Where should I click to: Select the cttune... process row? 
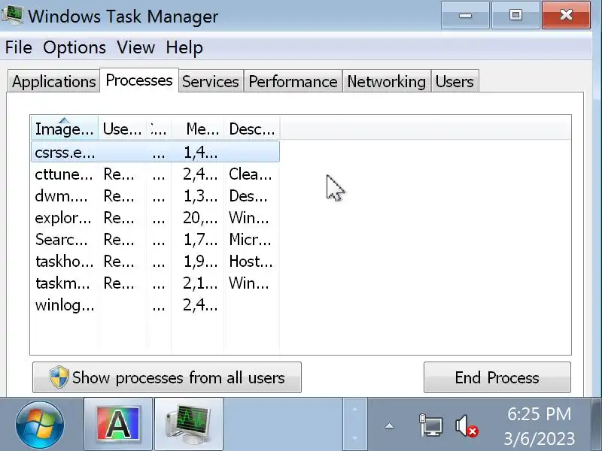pyautogui.click(x=155, y=174)
